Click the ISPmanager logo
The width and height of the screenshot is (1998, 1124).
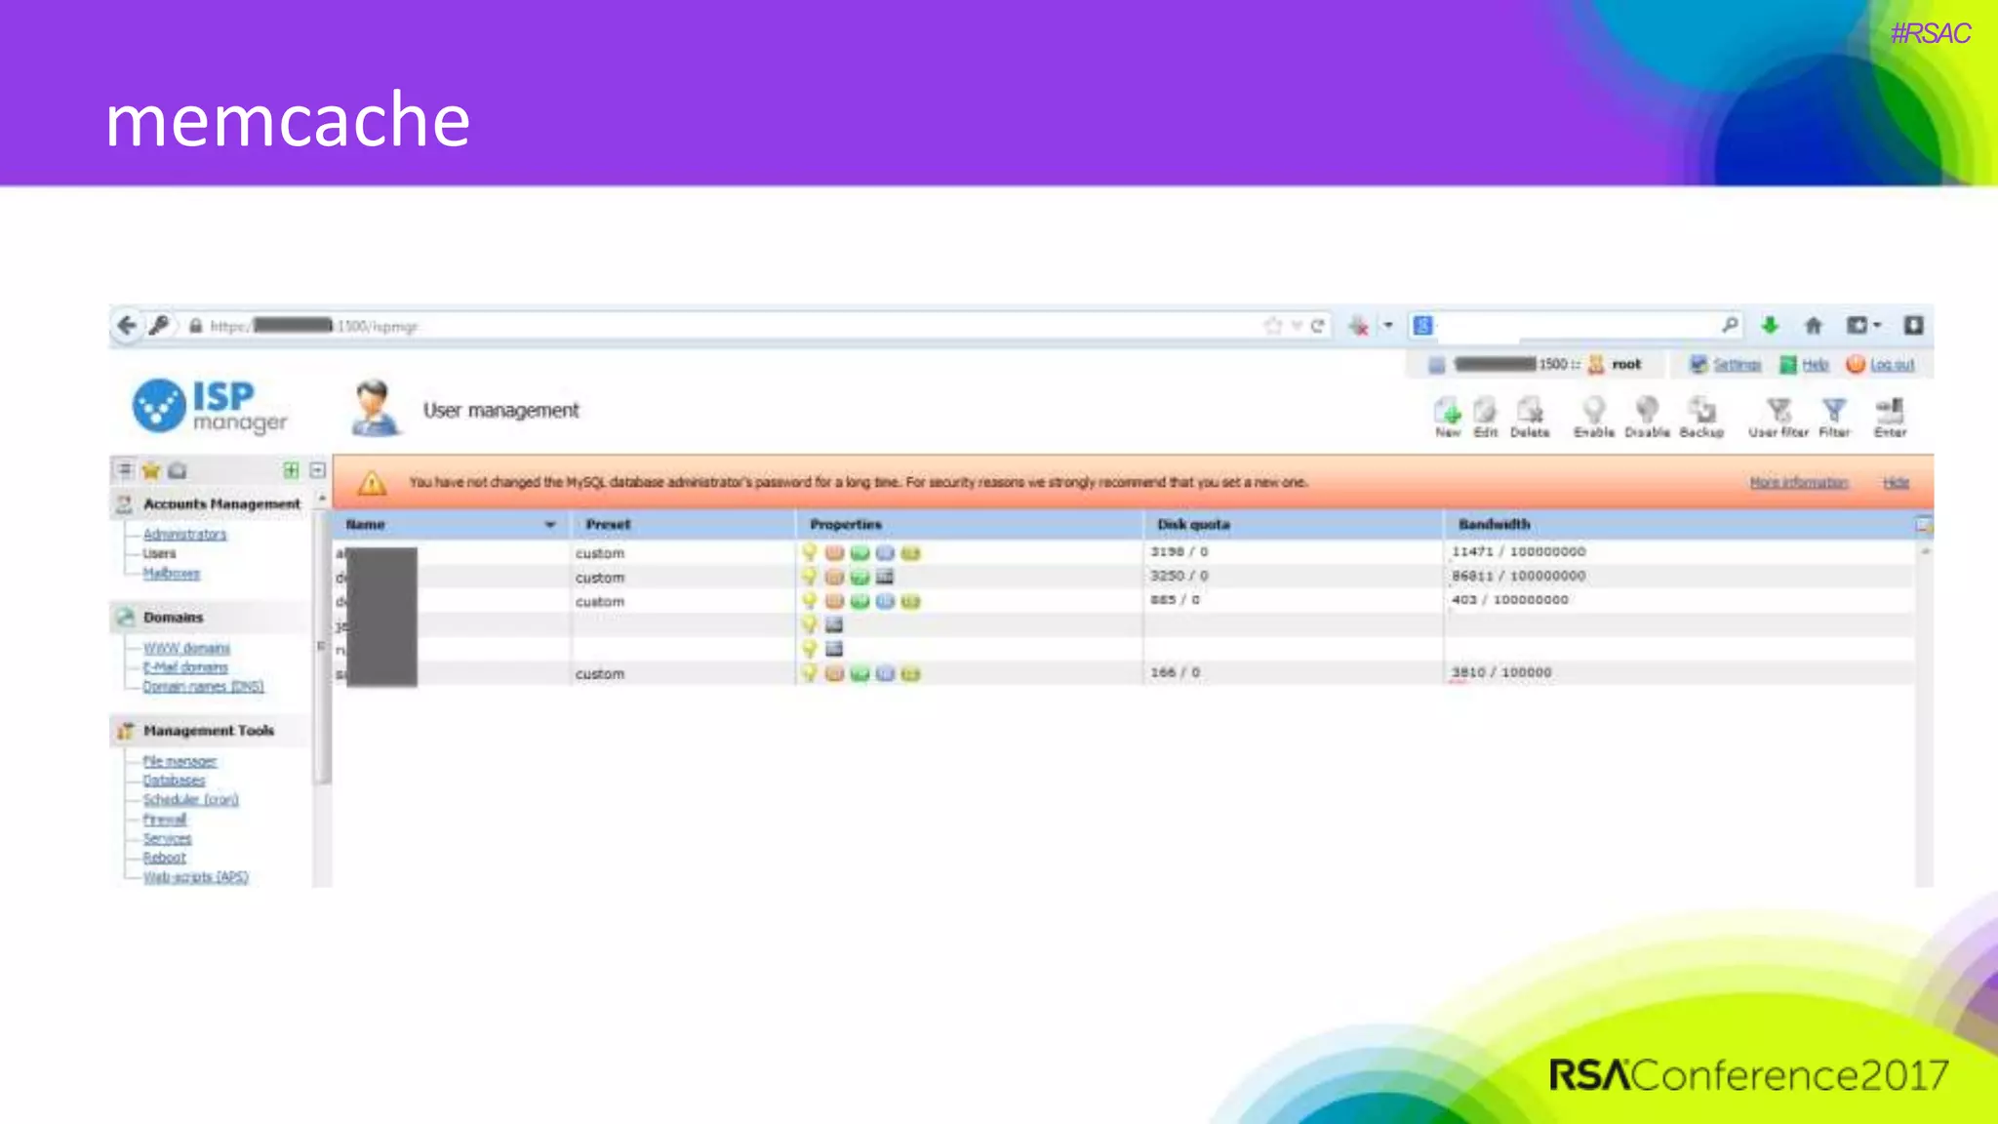click(210, 406)
